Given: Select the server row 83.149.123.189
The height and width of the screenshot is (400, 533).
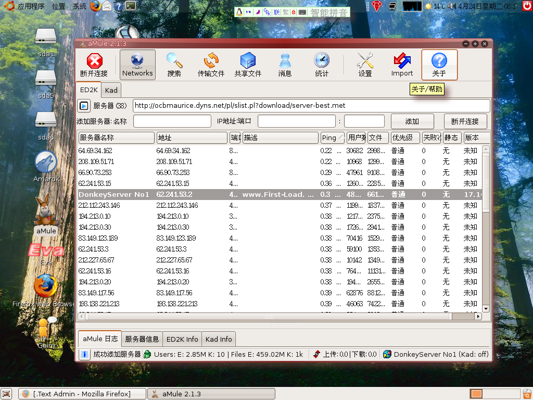Looking at the screenshot, I should pyautogui.click(x=280, y=238).
